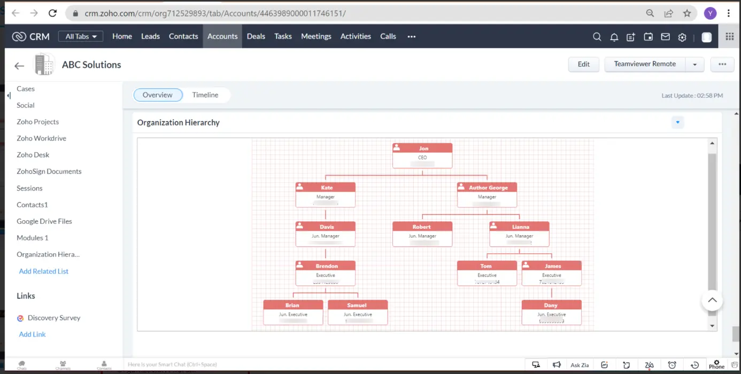Click the Edit button for ABC Solutions
Screen dimensions: 741x374
tap(583, 64)
